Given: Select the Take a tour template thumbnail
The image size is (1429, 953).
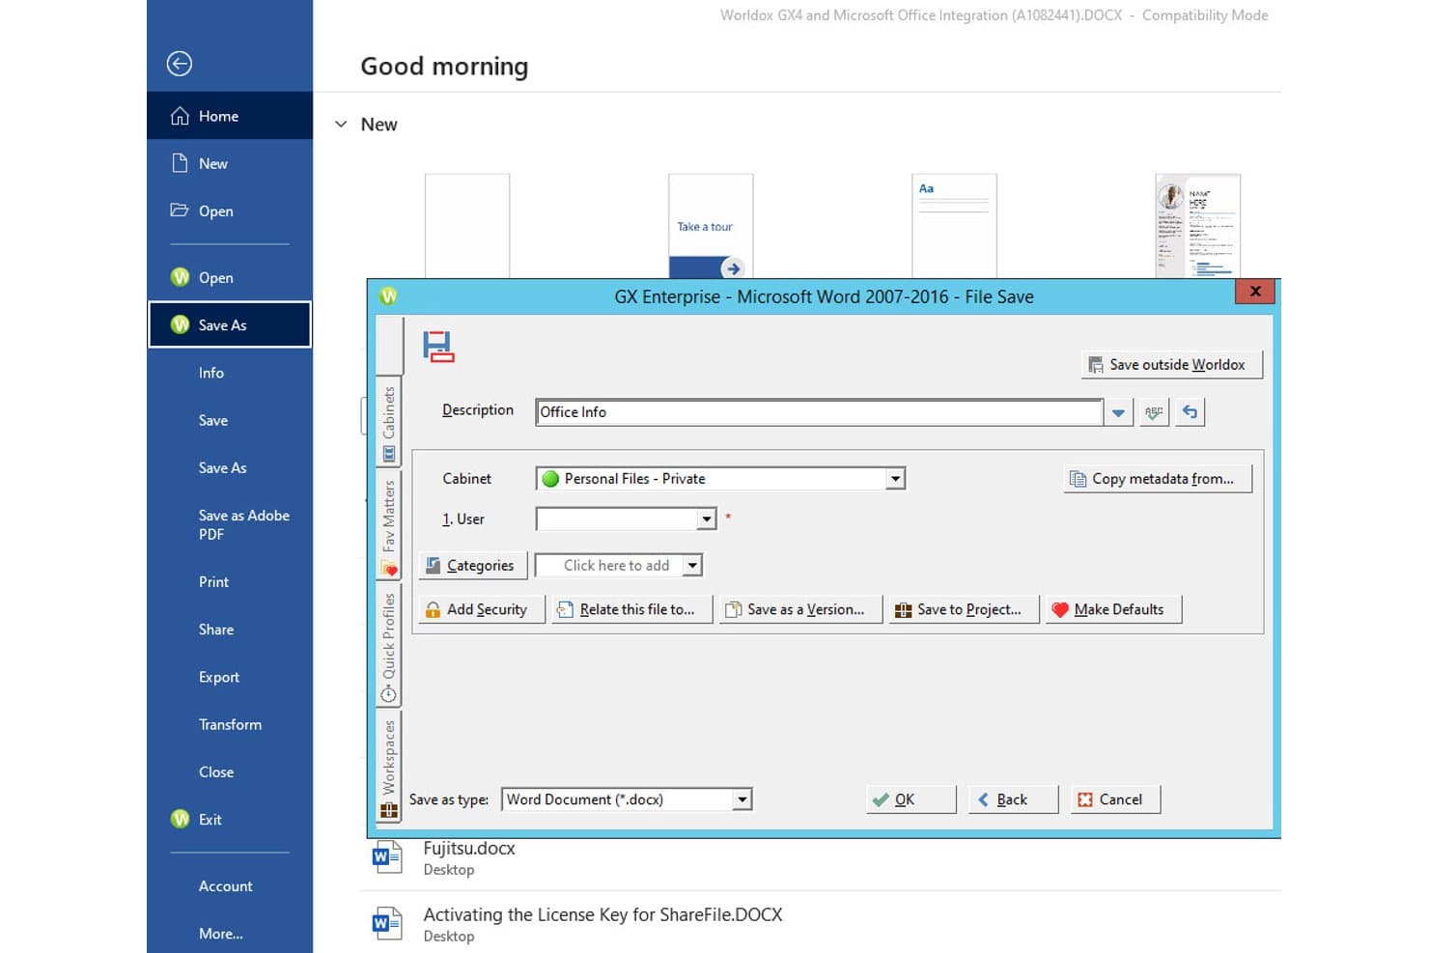Looking at the screenshot, I should click(711, 226).
